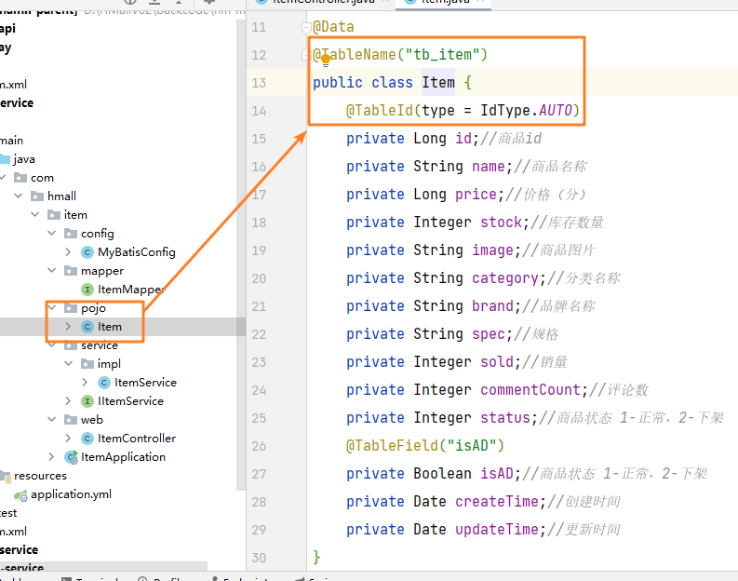Select MyBatisConfig in project tree

coord(137,252)
